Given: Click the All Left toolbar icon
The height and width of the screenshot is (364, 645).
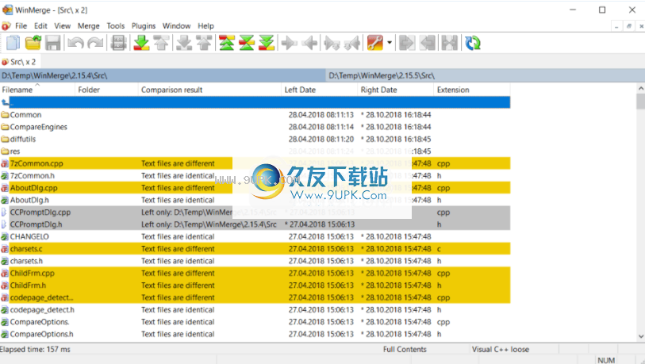Looking at the screenshot, I should 428,43.
